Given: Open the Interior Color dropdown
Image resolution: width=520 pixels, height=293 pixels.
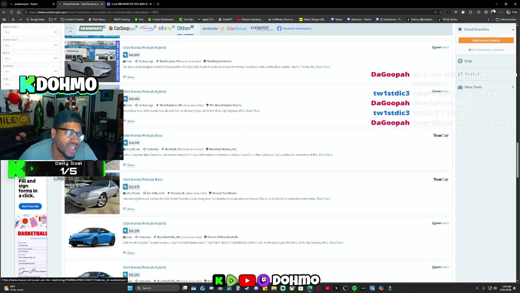Looking at the screenshot, I should click(x=30, y=45).
